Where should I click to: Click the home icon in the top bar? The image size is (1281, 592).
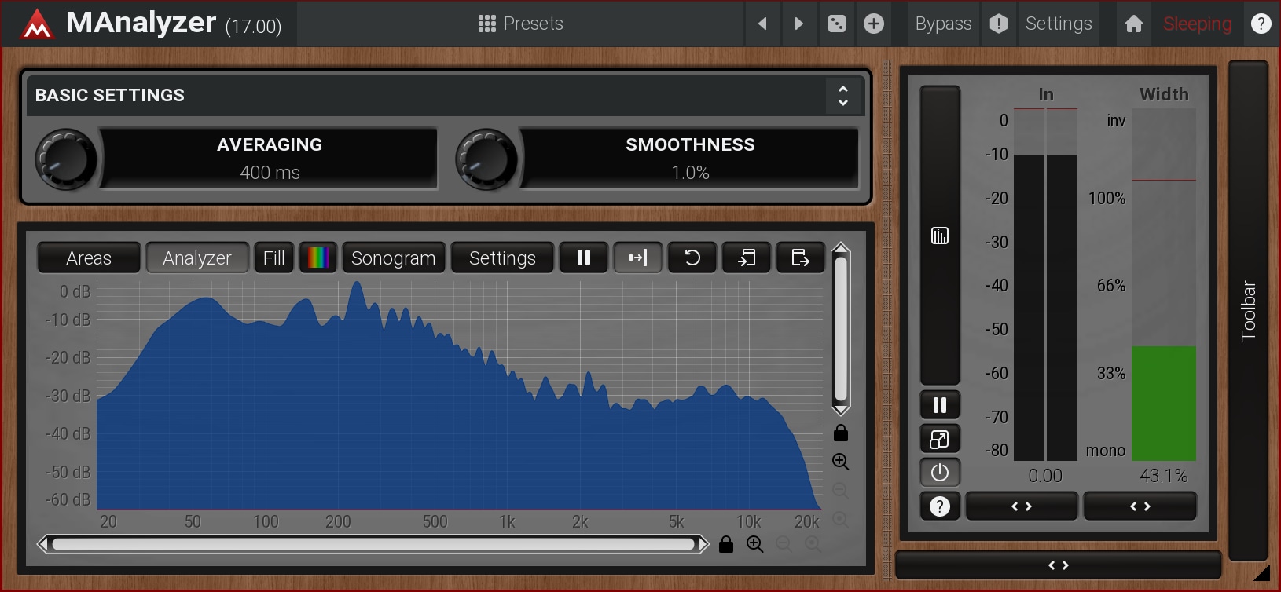pyautogui.click(x=1133, y=24)
